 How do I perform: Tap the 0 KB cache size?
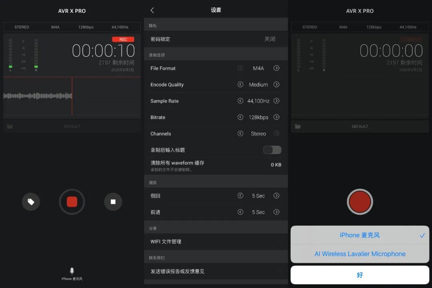pos(276,165)
